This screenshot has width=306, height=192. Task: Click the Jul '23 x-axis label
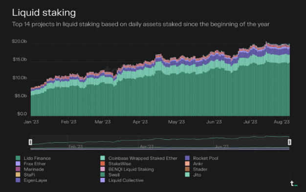point(250,122)
